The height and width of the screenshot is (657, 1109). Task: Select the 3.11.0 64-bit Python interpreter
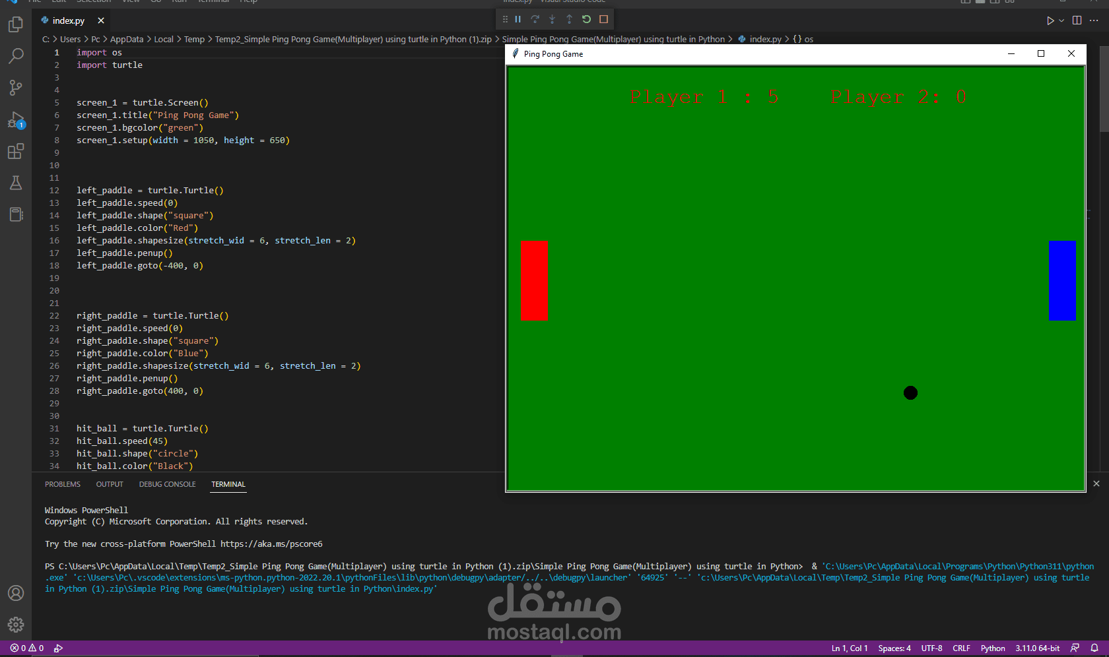(x=1037, y=648)
